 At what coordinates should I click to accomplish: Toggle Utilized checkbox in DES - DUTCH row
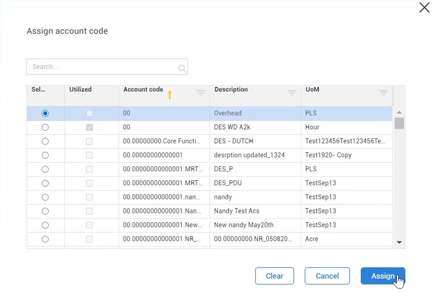pyautogui.click(x=89, y=141)
